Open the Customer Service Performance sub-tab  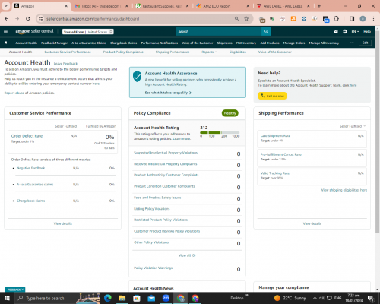[68, 52]
